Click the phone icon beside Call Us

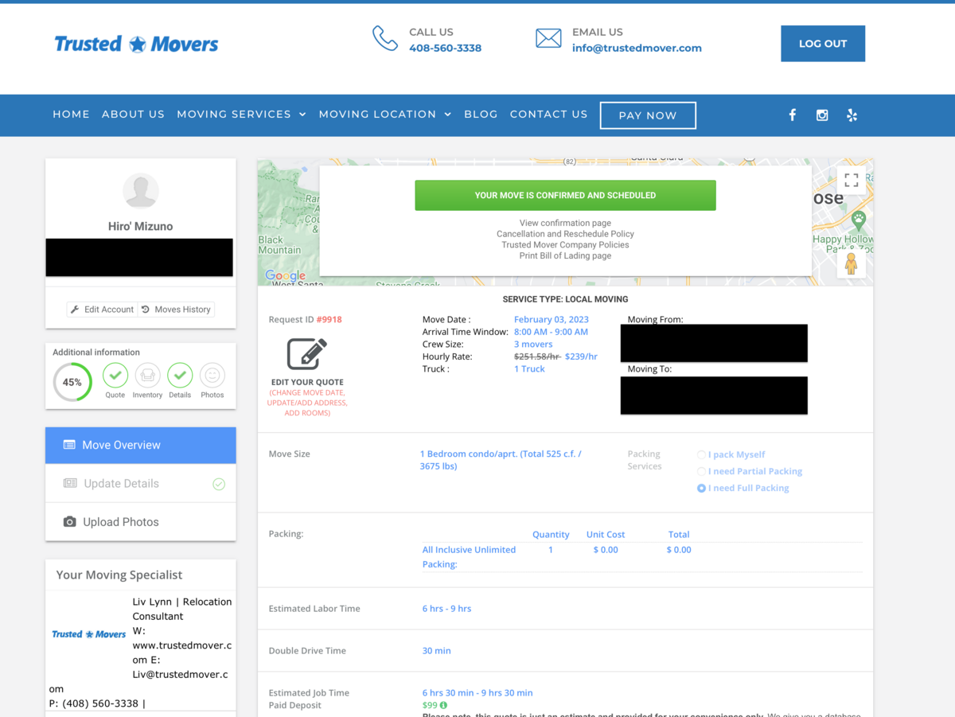(385, 38)
